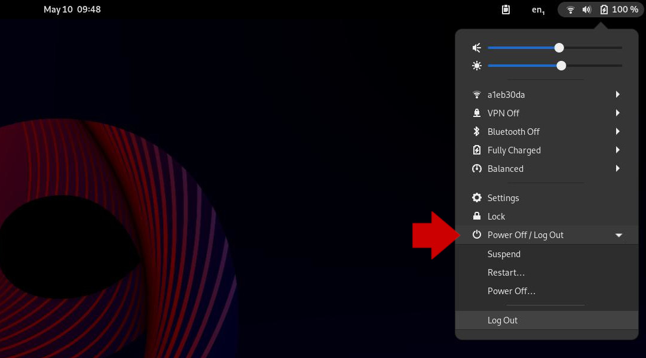The width and height of the screenshot is (646, 358).
Task: Click the Balanced power profile icon
Action: point(476,168)
